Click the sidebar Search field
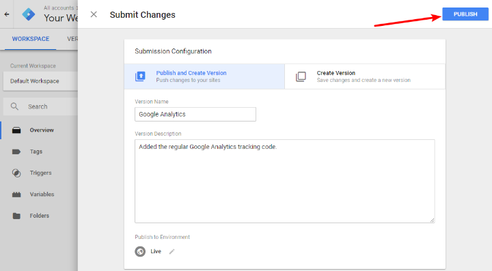Viewport: 492px width, 271px height. [x=40, y=106]
